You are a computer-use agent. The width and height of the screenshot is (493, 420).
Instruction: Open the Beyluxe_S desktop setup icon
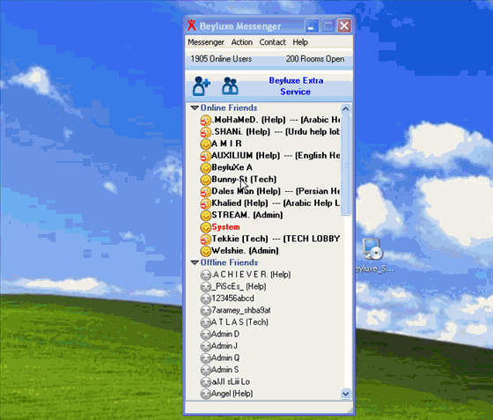[x=373, y=254]
